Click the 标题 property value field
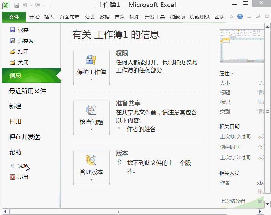This screenshot has width=271, height=215. [260, 93]
